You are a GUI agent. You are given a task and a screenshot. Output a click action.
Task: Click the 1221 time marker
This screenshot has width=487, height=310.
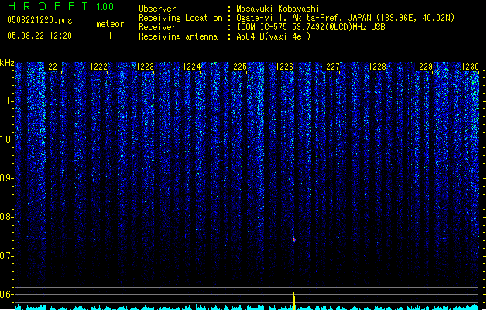[53, 67]
